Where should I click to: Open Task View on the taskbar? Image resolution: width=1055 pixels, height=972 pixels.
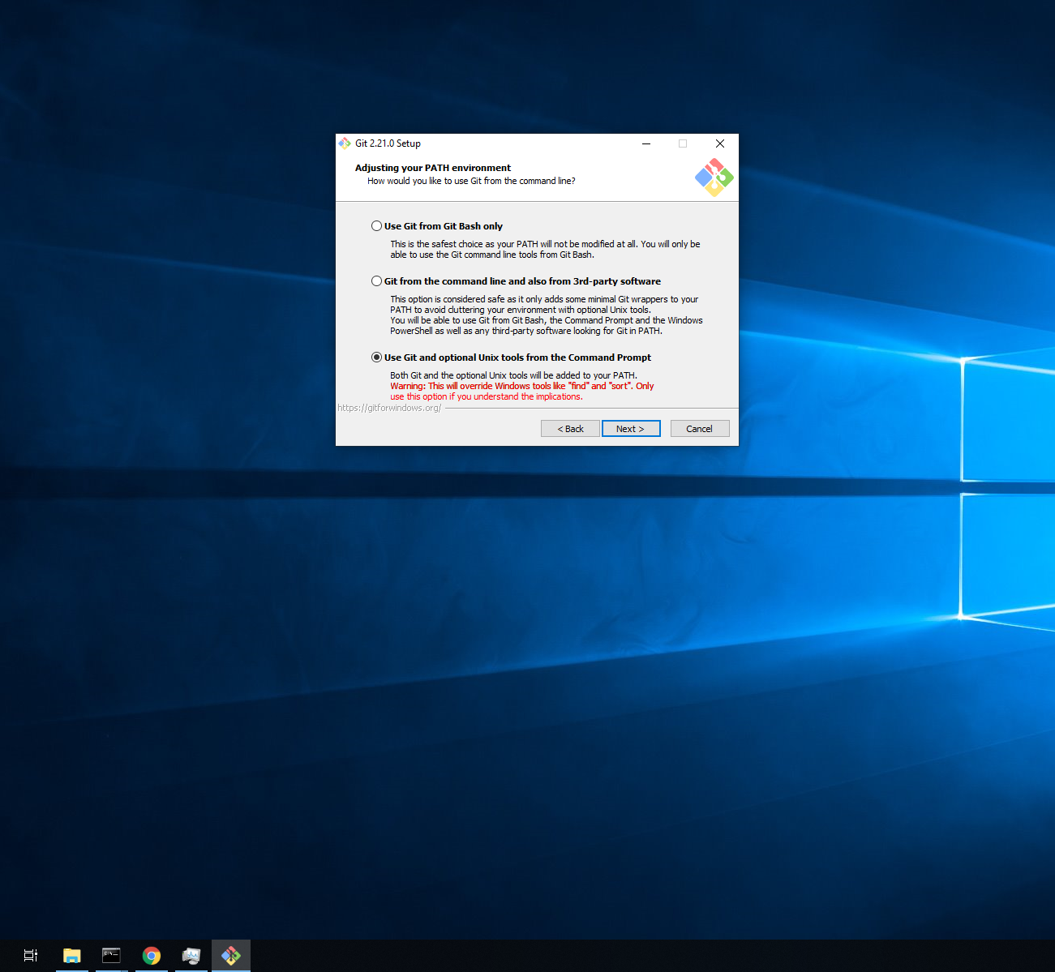pos(31,956)
